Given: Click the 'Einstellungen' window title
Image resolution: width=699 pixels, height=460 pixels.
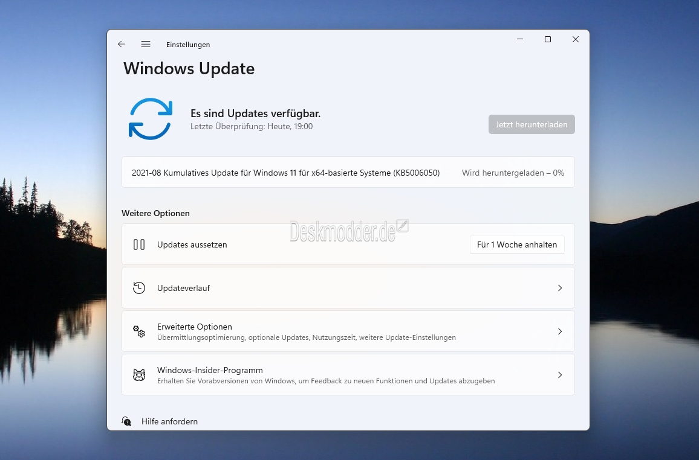Looking at the screenshot, I should point(188,45).
